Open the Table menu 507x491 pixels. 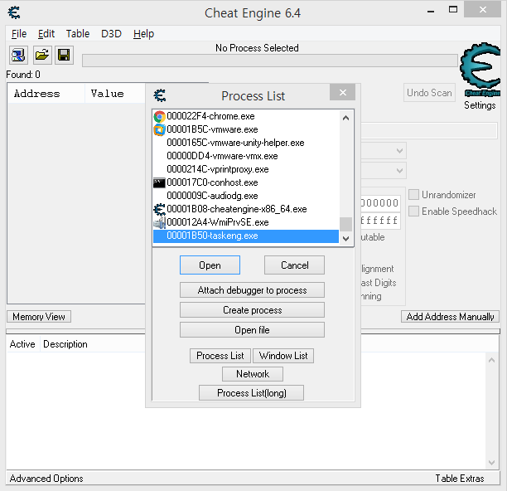(x=78, y=34)
